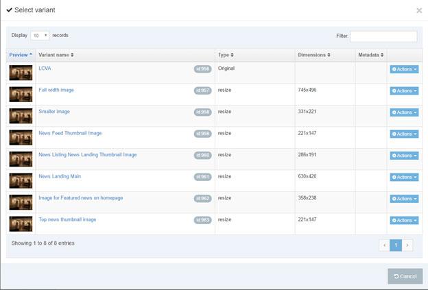
Task: Expand Actions menu for News Landing Main
Action: click(x=404, y=178)
